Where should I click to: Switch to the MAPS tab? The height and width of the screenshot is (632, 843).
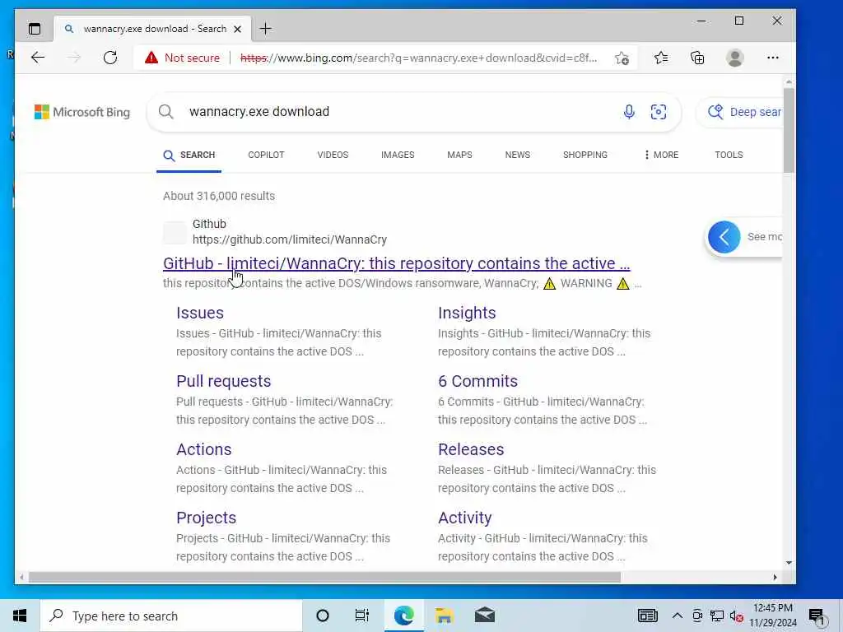click(x=459, y=155)
